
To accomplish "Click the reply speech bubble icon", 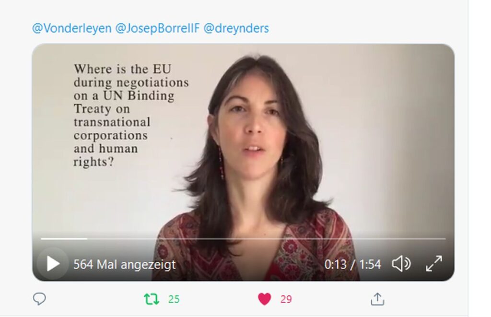I will point(39,299).
